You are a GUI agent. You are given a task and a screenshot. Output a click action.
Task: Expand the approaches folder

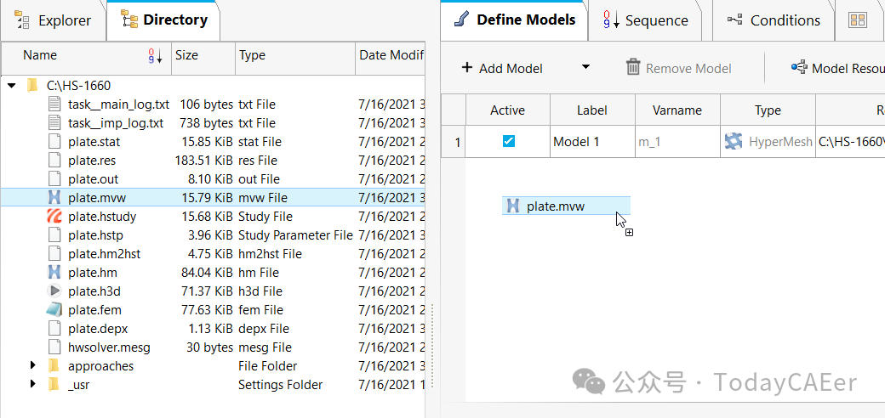[34, 365]
